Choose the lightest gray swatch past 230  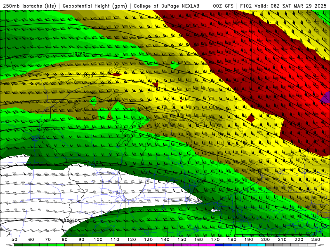pos(311,245)
